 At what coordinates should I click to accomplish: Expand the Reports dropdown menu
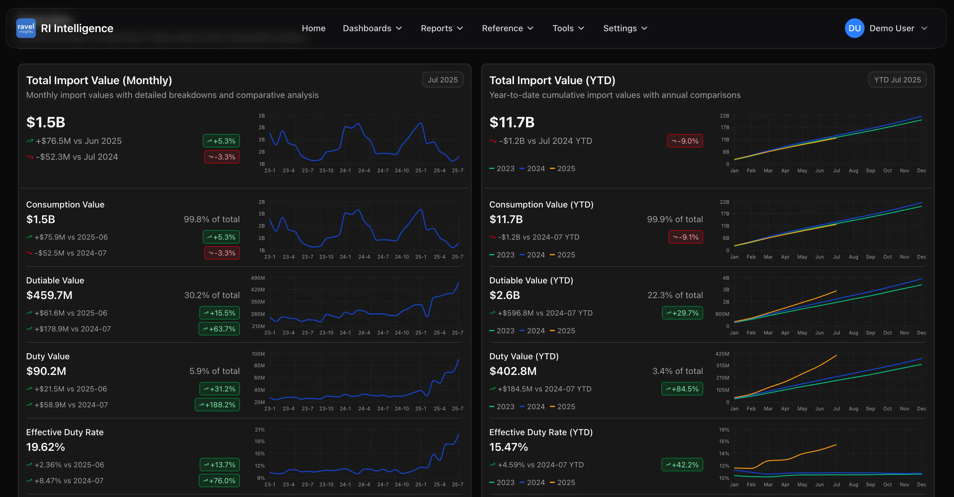[x=441, y=28]
